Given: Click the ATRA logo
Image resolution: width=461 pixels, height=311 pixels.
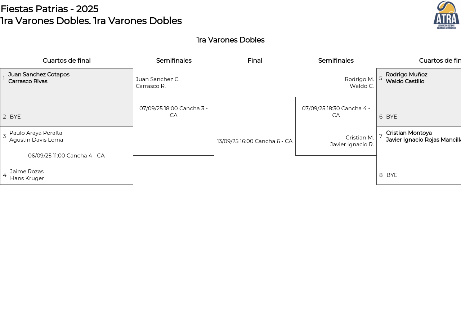Looking at the screenshot, I should coord(446,15).
